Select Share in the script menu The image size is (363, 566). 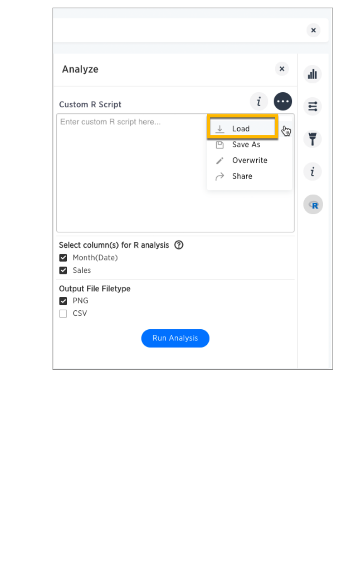242,176
